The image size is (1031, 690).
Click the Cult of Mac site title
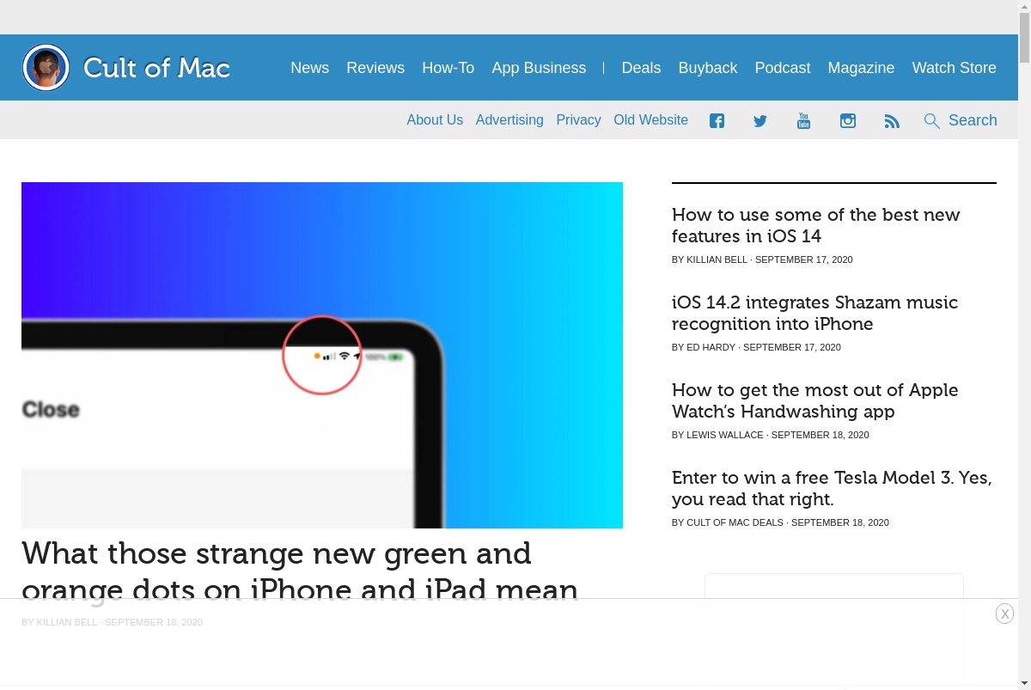point(156,67)
